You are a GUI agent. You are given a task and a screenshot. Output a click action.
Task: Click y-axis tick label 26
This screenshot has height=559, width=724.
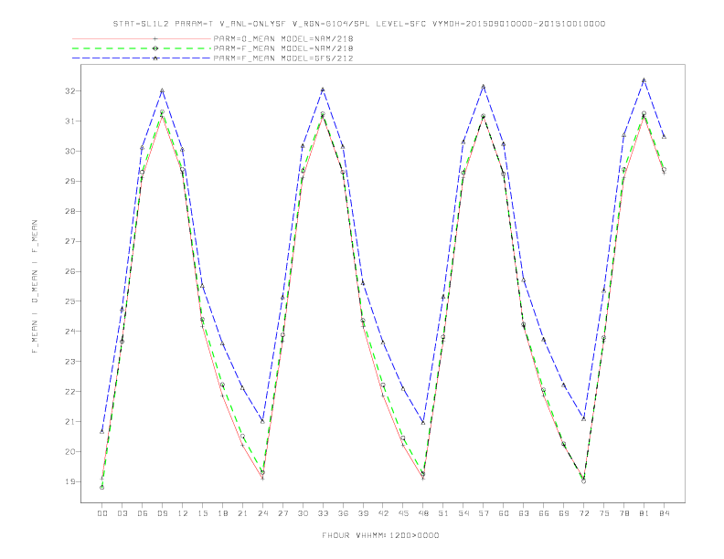point(69,271)
